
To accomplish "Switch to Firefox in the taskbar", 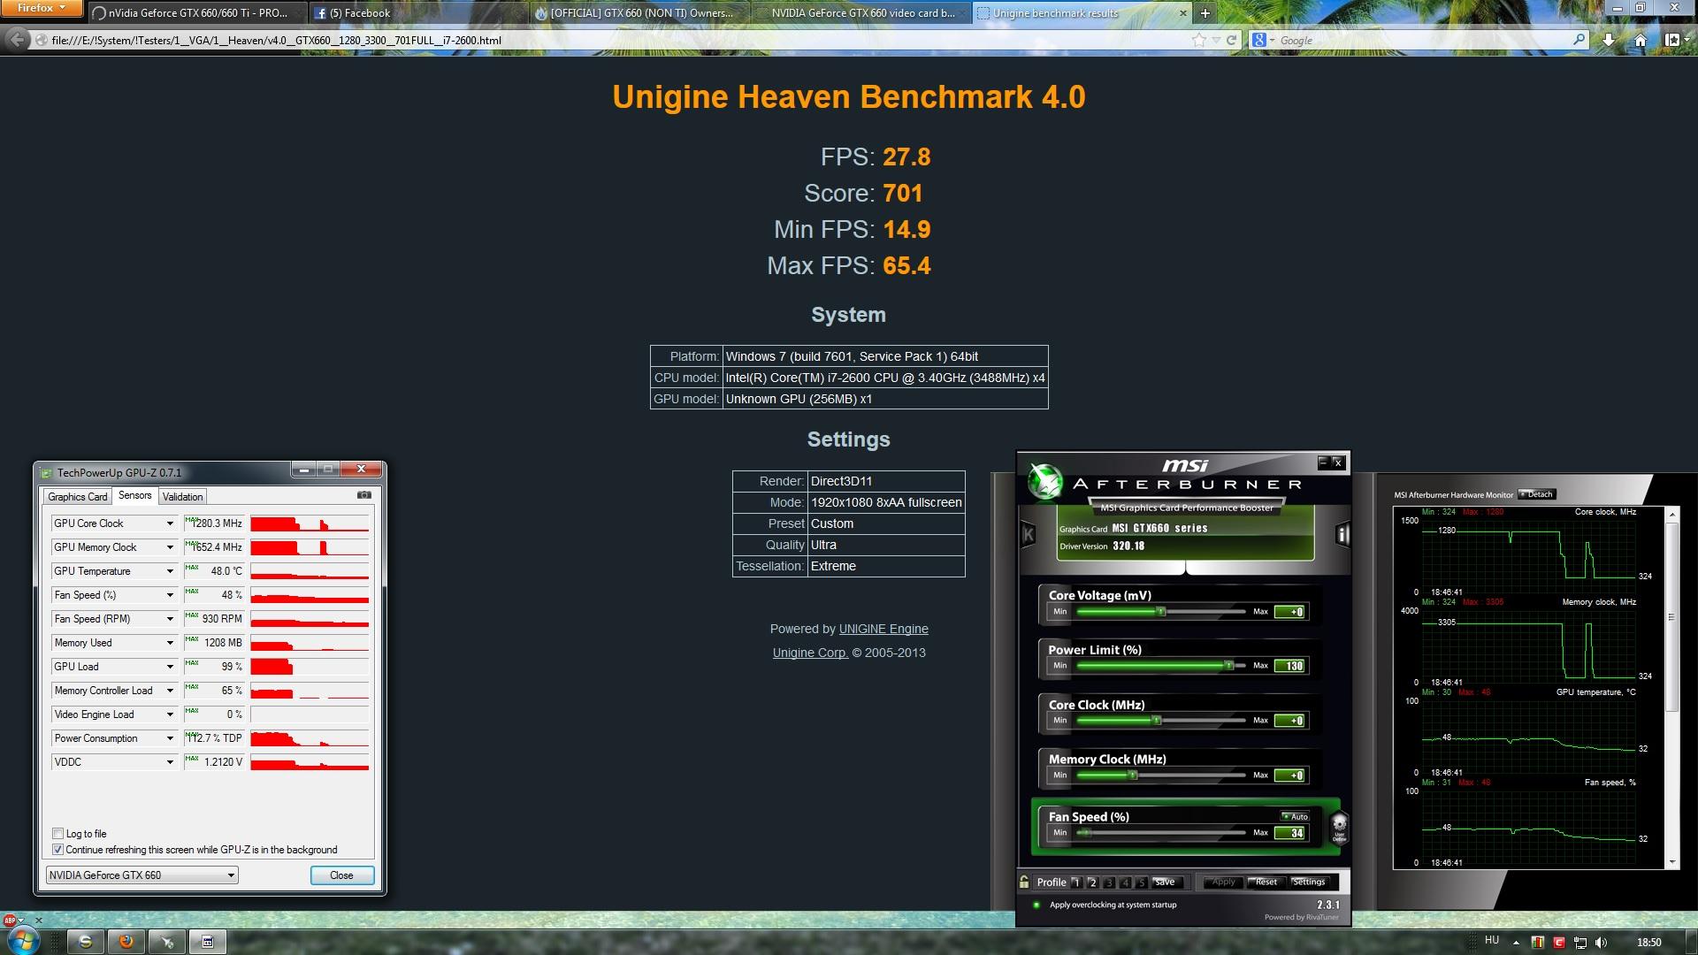I will [x=126, y=942].
